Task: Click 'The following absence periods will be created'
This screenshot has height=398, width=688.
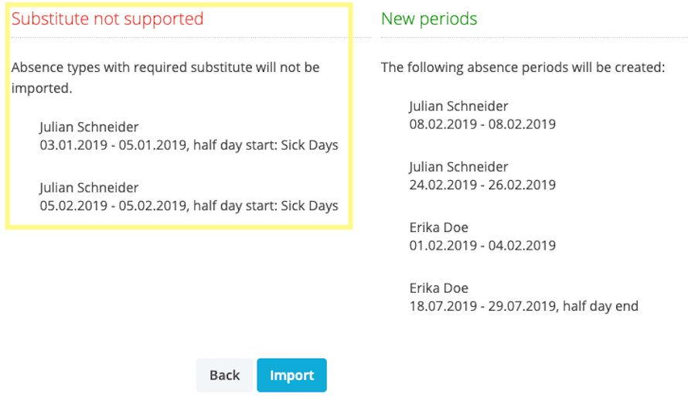Action: click(x=523, y=67)
